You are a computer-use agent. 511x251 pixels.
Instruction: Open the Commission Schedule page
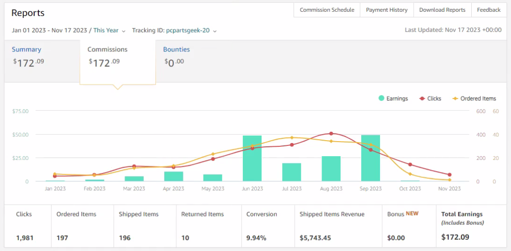(327, 10)
